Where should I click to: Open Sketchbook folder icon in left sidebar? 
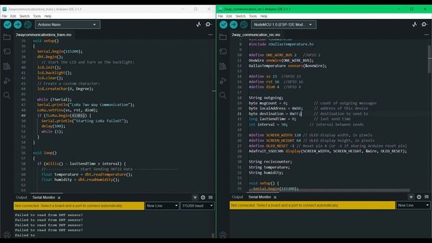tap(7, 37)
